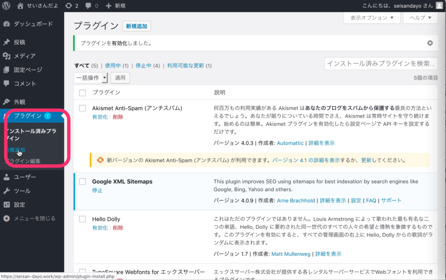Expand the Help (ヘルプ) dropdown

click(420, 18)
